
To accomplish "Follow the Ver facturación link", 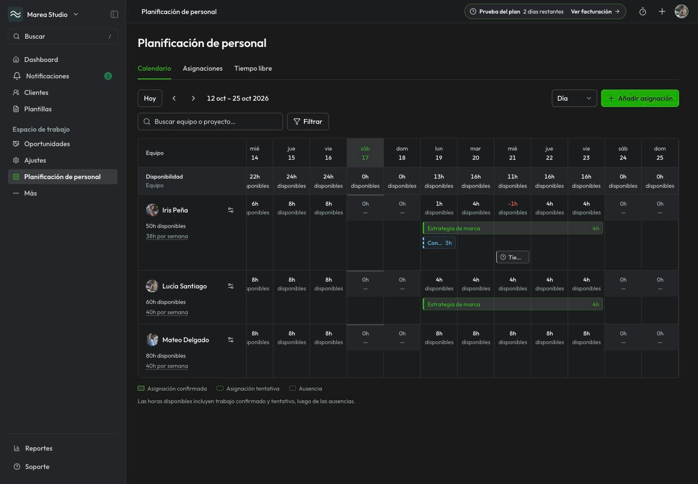I will pos(595,12).
